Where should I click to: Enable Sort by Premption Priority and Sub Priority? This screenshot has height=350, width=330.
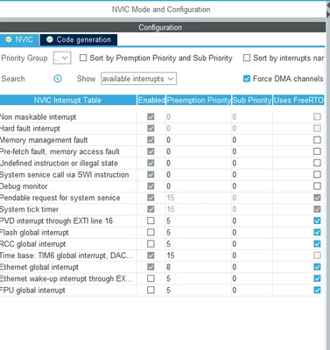tap(83, 58)
